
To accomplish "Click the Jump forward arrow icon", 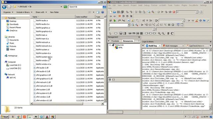I will [x=114, y=16].
